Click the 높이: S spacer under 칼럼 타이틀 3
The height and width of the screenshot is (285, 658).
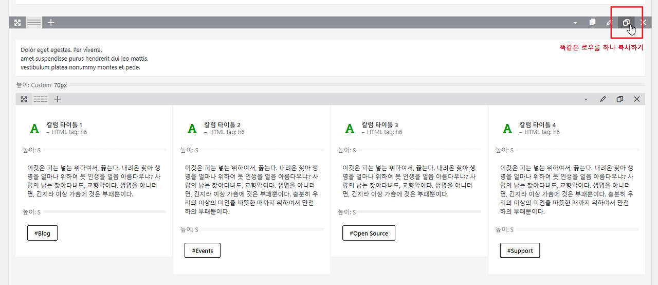(x=409, y=150)
